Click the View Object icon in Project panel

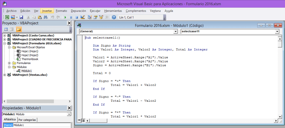[x=12, y=29]
